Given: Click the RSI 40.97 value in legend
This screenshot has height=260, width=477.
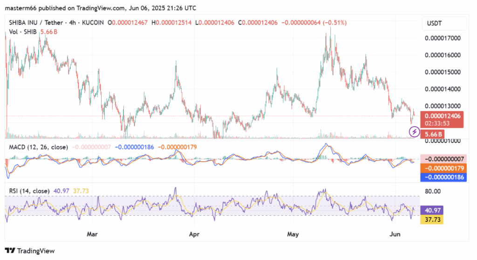Looking at the screenshot, I should (61, 191).
